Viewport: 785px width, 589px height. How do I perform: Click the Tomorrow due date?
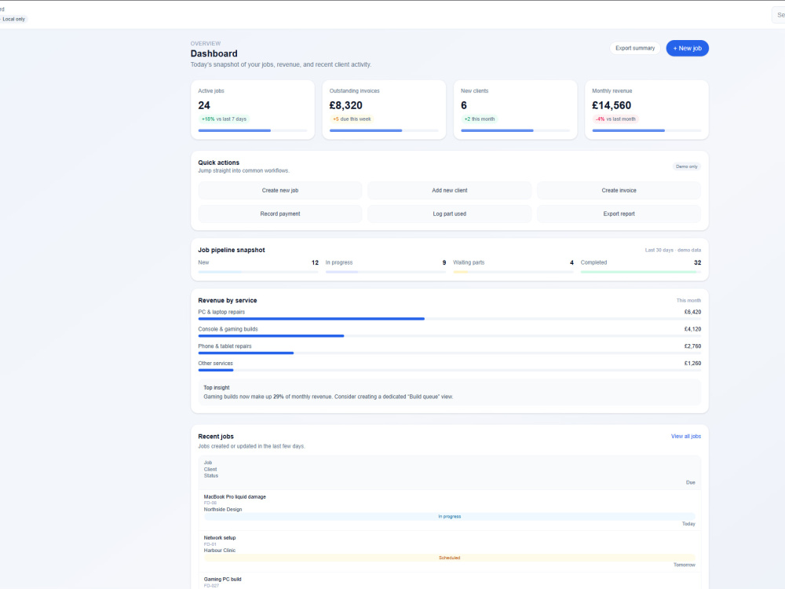tap(685, 565)
